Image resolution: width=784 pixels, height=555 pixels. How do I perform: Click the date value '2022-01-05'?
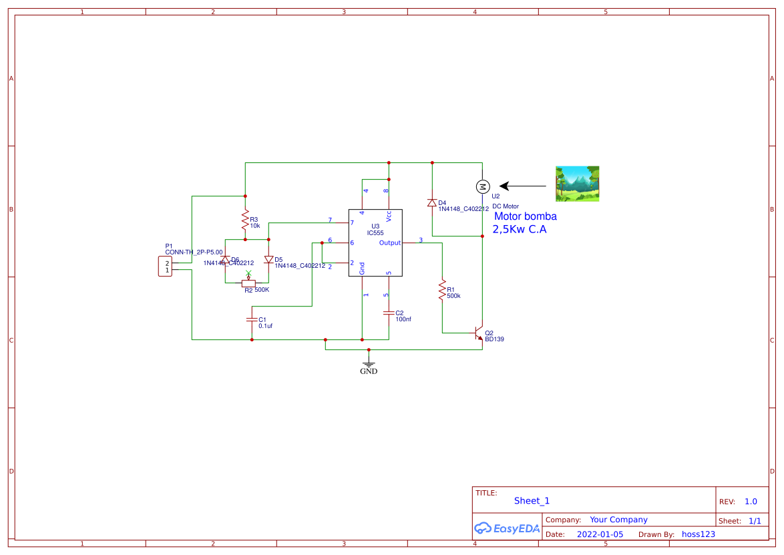pos(600,534)
